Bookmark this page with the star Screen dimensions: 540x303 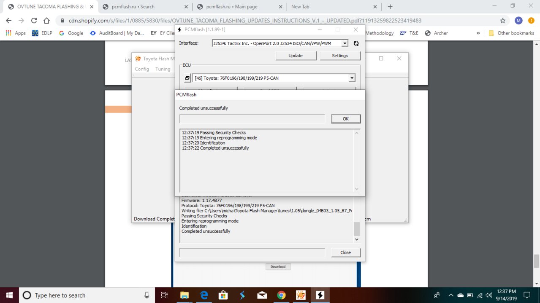point(502,20)
